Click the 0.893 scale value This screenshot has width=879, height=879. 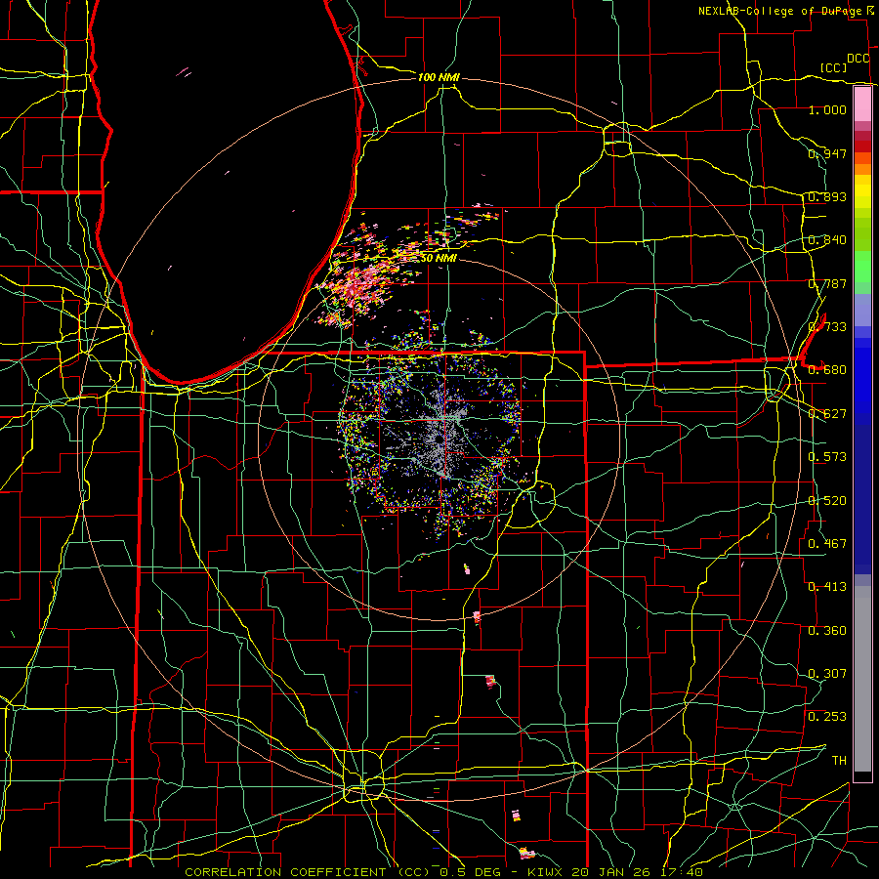click(827, 196)
